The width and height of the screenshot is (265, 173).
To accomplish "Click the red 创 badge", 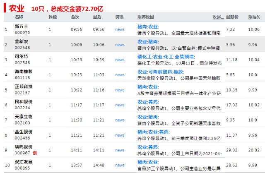I will coord(35,153).
